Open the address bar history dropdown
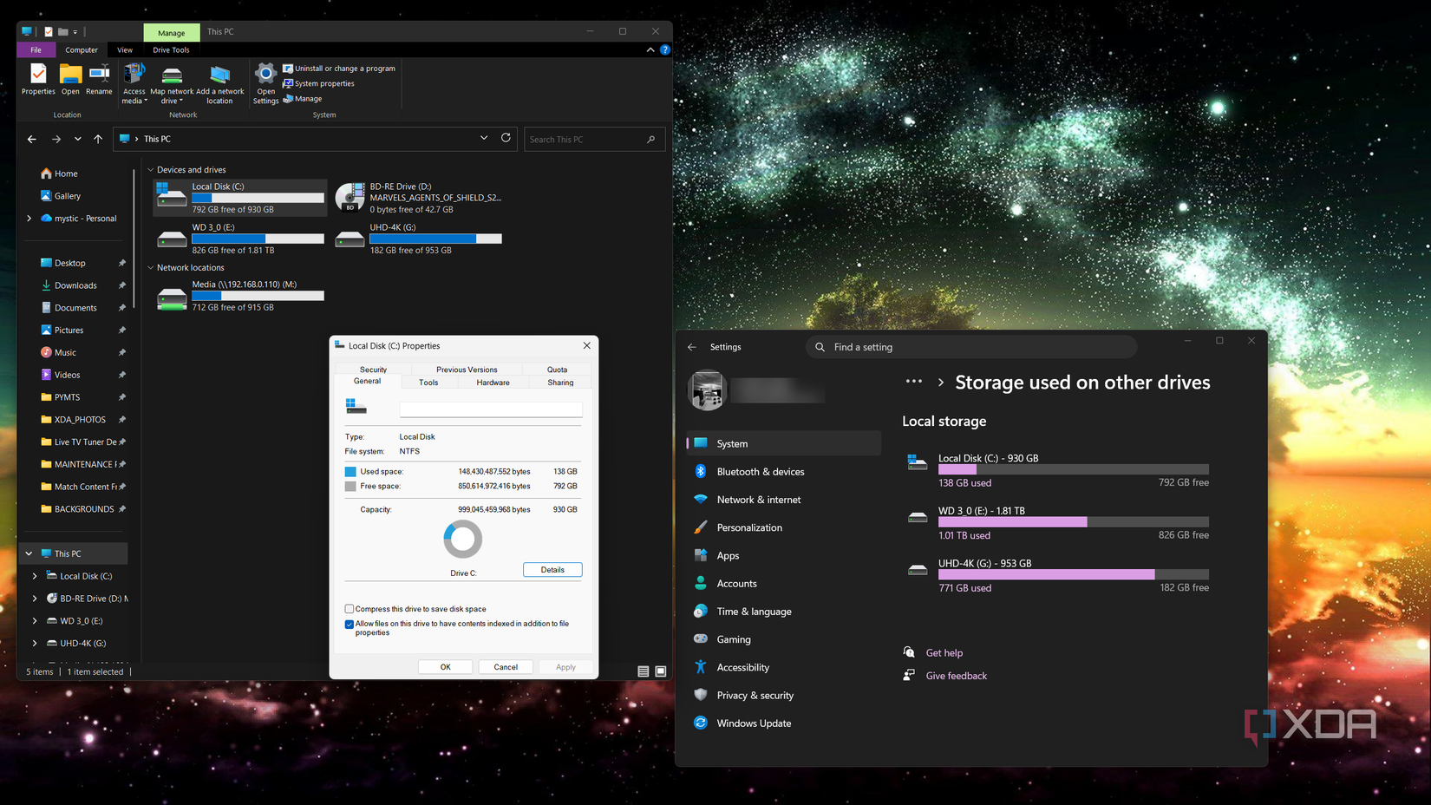1431x805 pixels. coord(484,138)
